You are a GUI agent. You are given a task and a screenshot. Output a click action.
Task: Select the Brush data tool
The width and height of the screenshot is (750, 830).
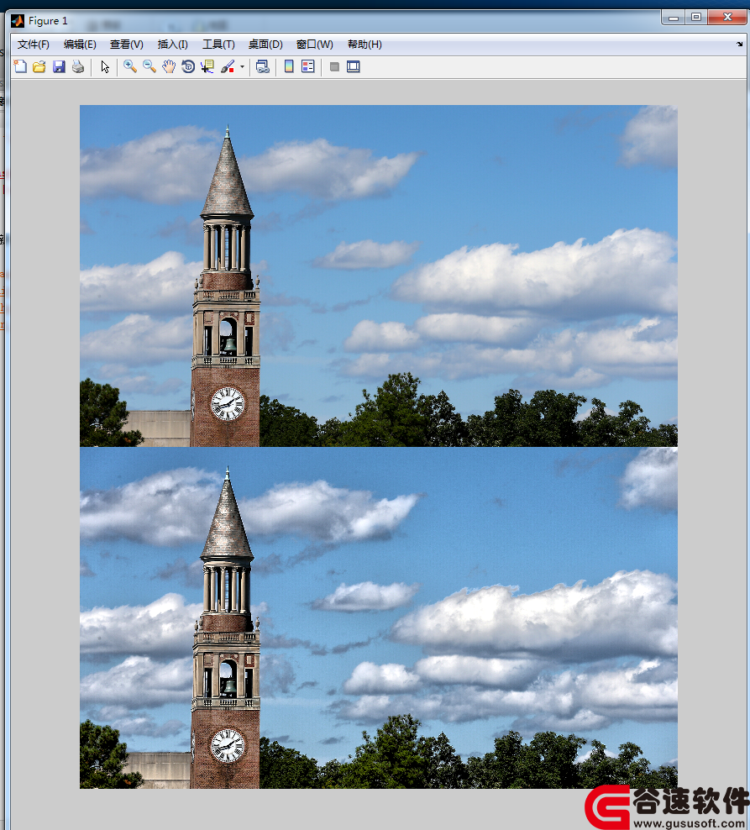(228, 66)
